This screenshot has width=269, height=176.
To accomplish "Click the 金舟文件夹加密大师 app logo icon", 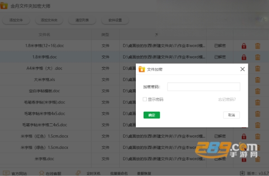I will coord(4,6).
